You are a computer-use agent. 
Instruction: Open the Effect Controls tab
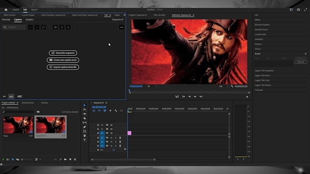pos(10,15)
